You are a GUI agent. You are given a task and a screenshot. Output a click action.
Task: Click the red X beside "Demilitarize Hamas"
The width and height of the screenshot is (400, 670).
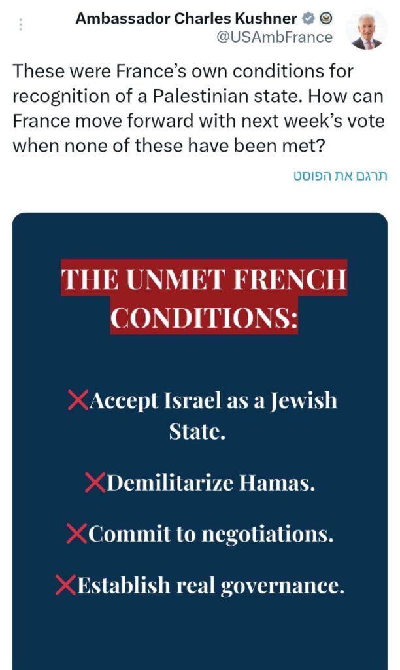[x=95, y=483]
